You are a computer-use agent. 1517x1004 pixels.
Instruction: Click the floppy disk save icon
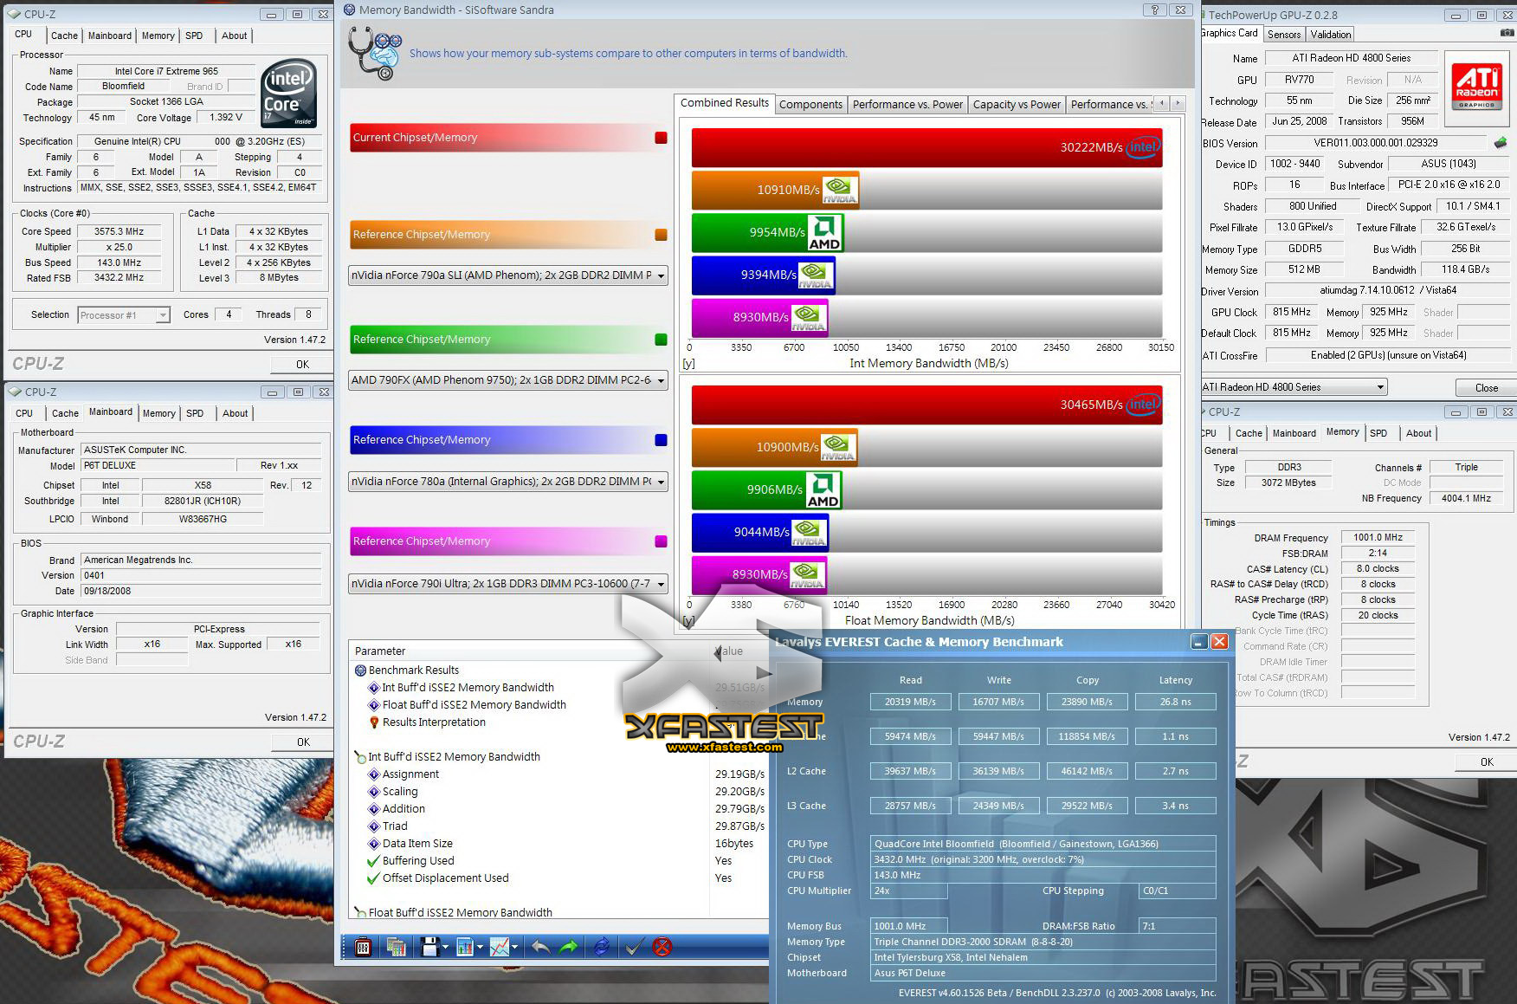coord(429,947)
